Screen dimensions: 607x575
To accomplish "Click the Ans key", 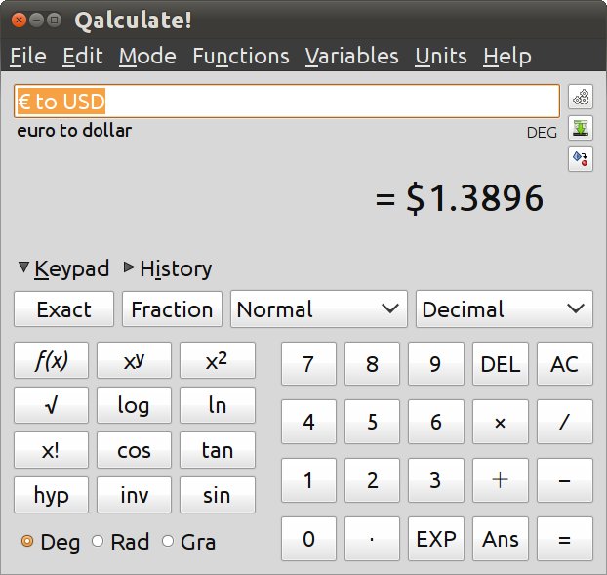I will point(501,539).
